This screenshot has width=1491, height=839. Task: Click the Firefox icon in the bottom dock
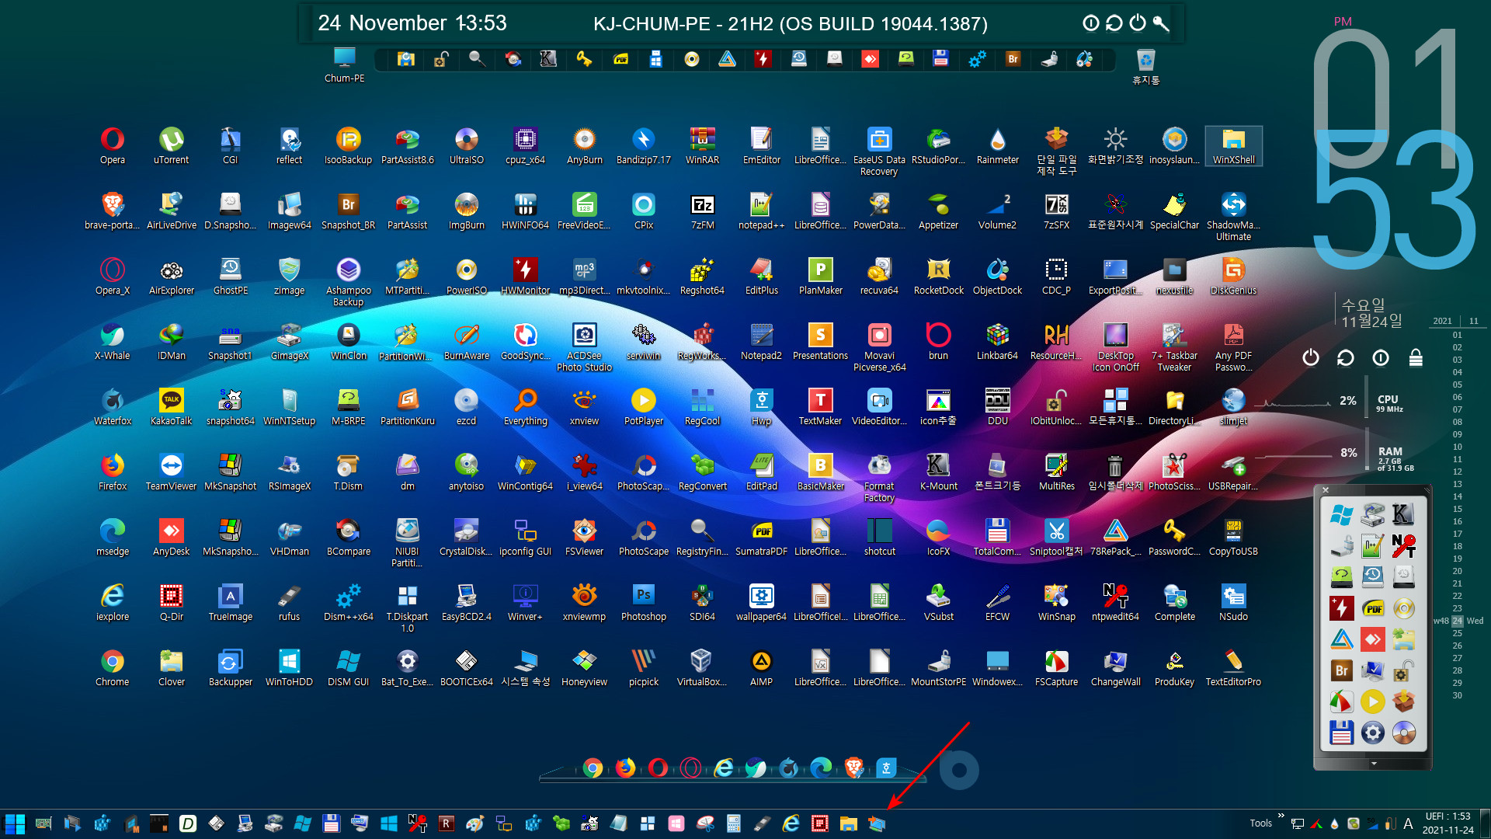coord(625,768)
